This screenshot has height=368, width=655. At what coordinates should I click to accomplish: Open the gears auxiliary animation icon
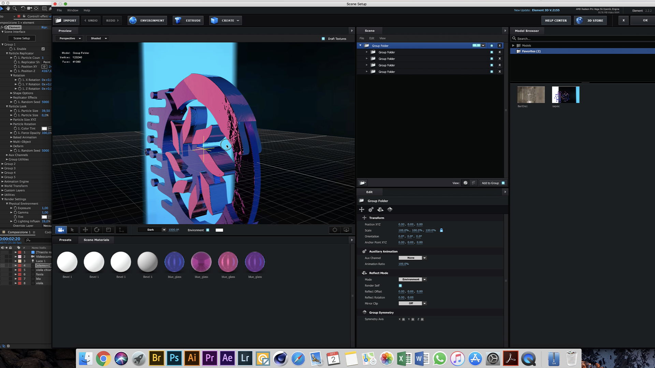(x=371, y=210)
